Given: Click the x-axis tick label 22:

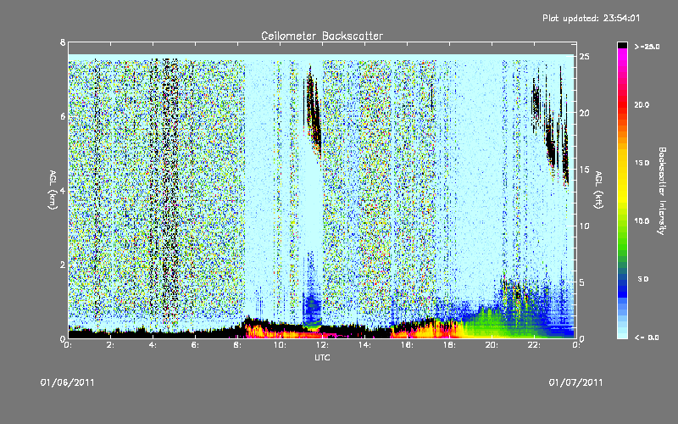Looking at the screenshot, I should pos(534,345).
